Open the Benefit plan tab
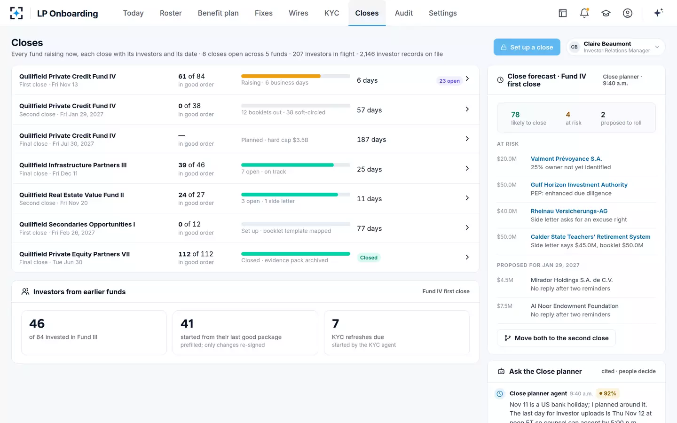 pyautogui.click(x=218, y=13)
